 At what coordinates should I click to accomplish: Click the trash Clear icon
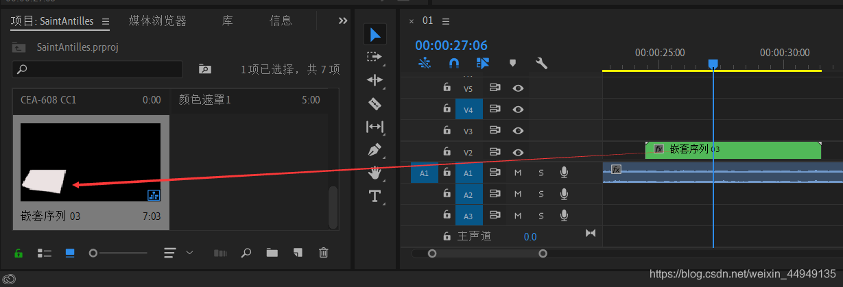coord(324,253)
